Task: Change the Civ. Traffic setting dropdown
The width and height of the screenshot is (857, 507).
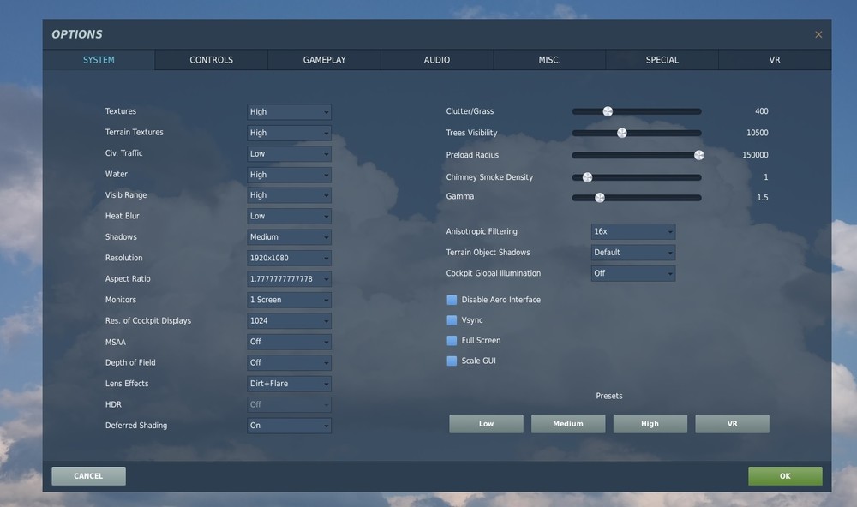Action: (289, 153)
